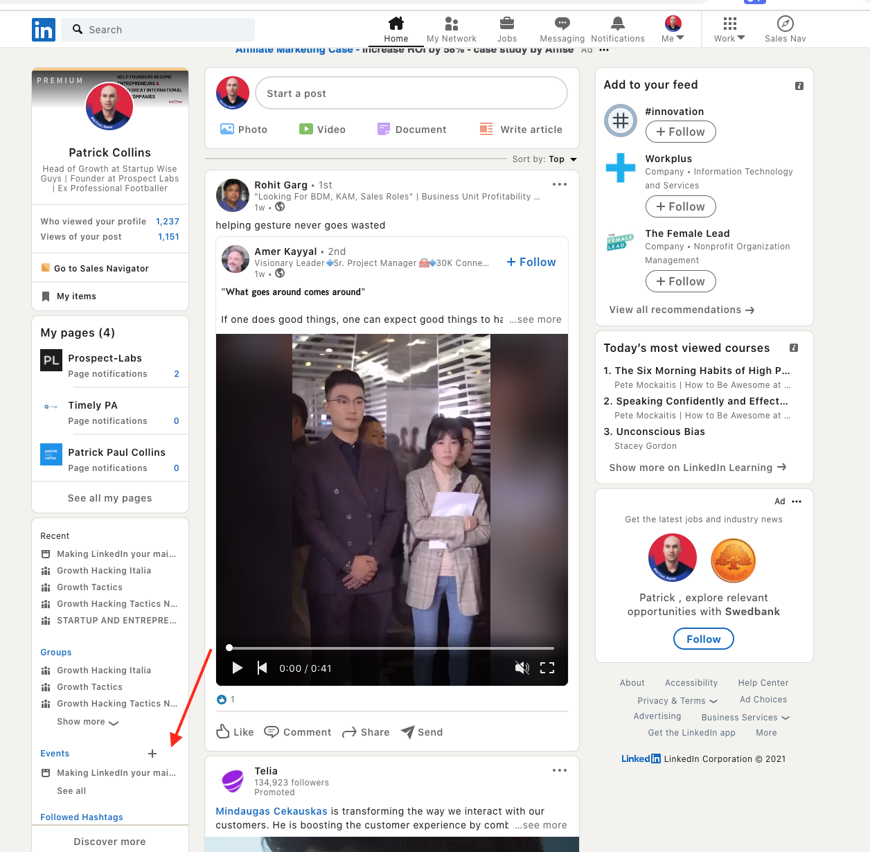Open My items bookmark
870x852 pixels.
[x=69, y=296]
